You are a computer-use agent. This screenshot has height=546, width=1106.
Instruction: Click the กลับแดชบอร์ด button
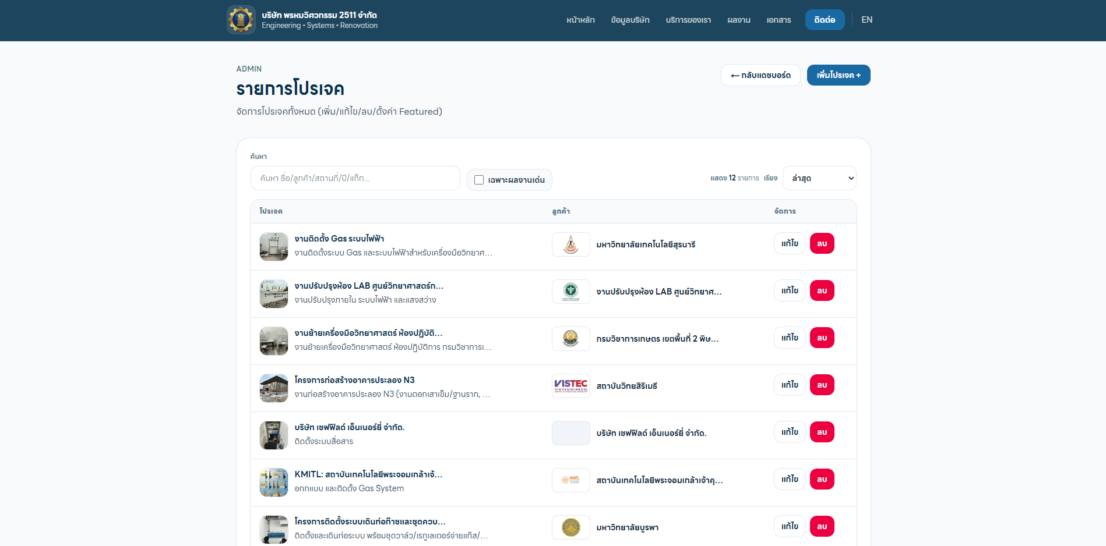coord(760,75)
